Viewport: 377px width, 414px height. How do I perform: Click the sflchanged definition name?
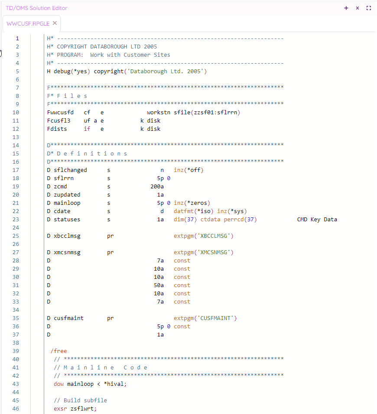pos(70,170)
